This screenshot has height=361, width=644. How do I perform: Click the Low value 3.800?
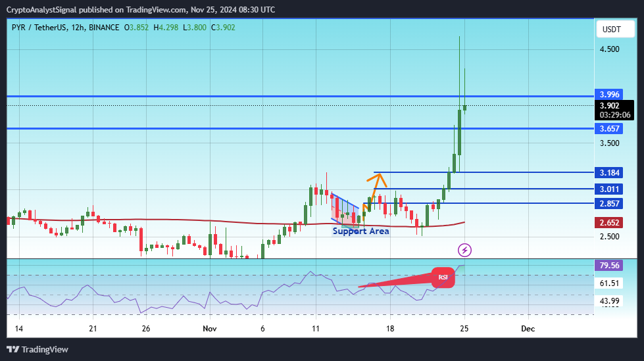[197, 28]
